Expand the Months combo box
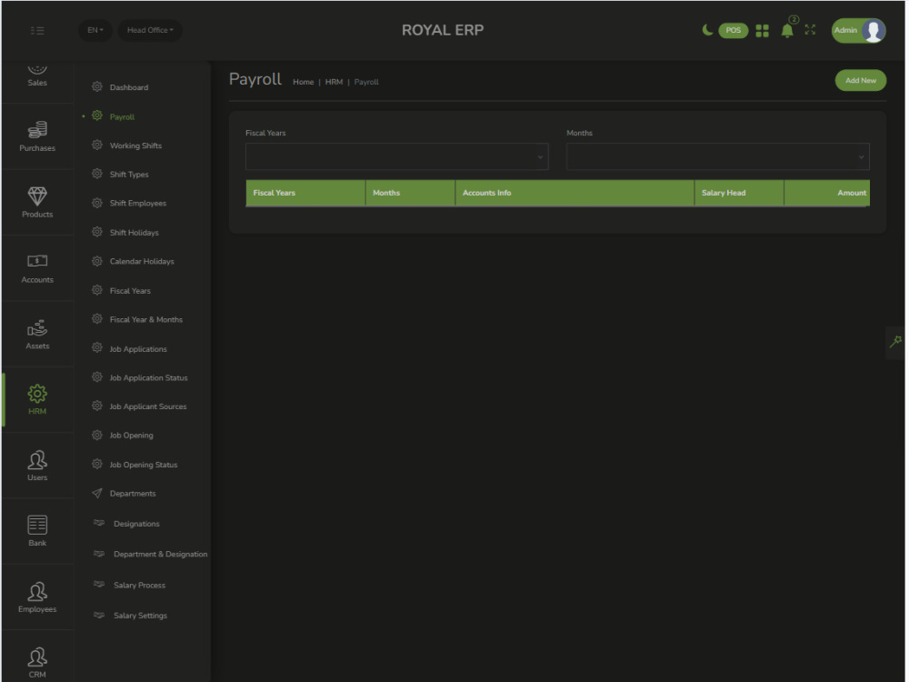The width and height of the screenshot is (909, 682). [x=720, y=157]
